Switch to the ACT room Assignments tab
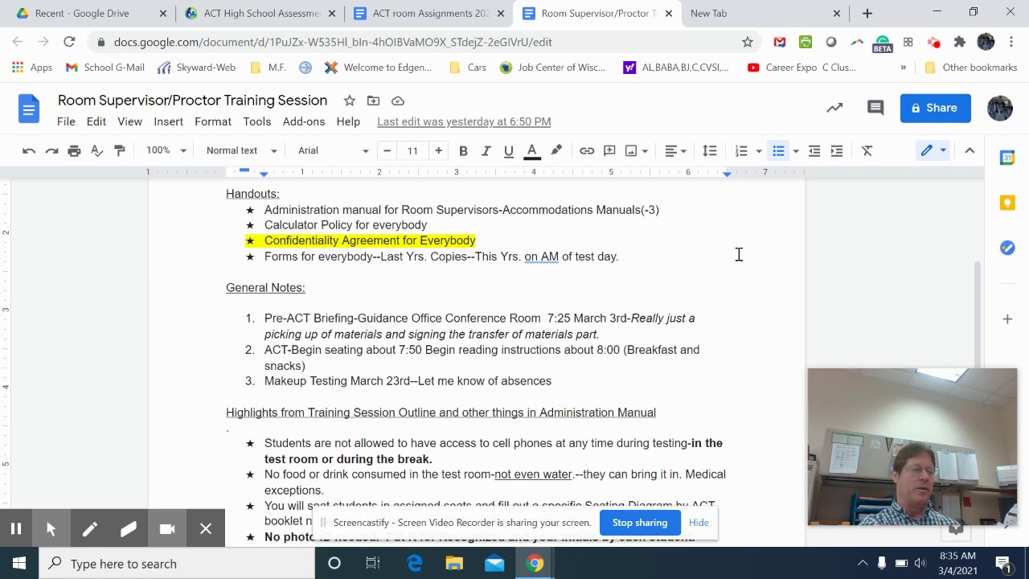Viewport: 1029px width, 579px height. 430,13
